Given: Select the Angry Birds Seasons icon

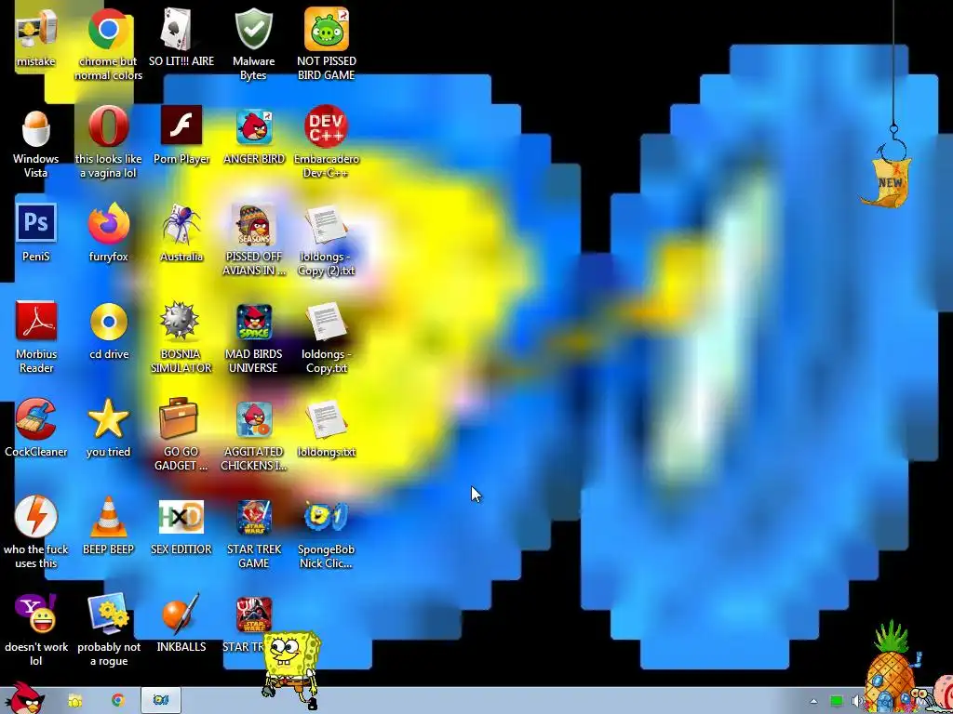Looking at the screenshot, I should (253, 224).
